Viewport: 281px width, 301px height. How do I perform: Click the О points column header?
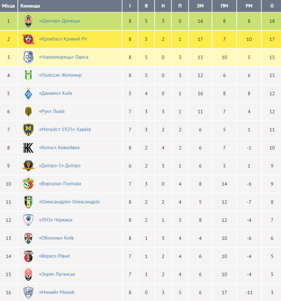point(272,6)
